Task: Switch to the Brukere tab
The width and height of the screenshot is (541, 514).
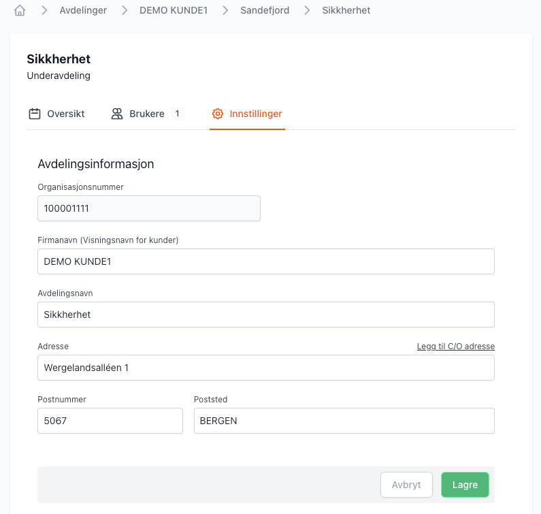Action: 147,114
